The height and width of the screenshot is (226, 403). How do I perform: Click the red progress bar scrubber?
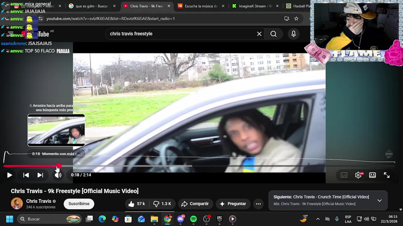click(x=59, y=166)
